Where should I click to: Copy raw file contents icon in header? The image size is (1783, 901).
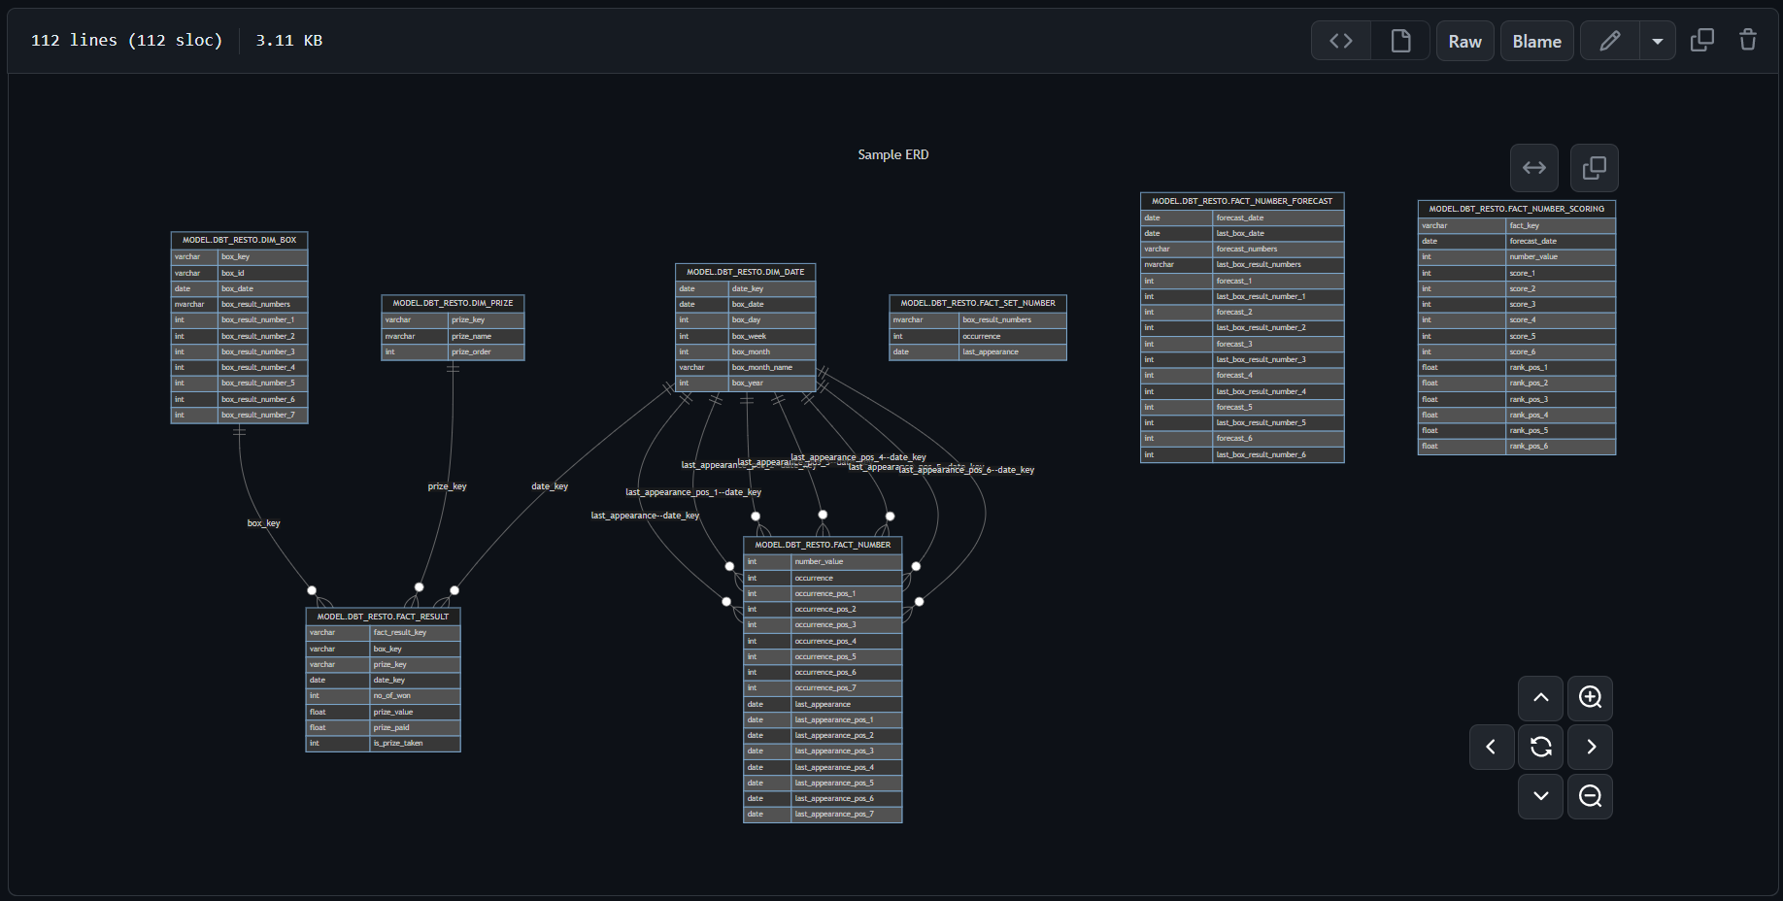1702,40
